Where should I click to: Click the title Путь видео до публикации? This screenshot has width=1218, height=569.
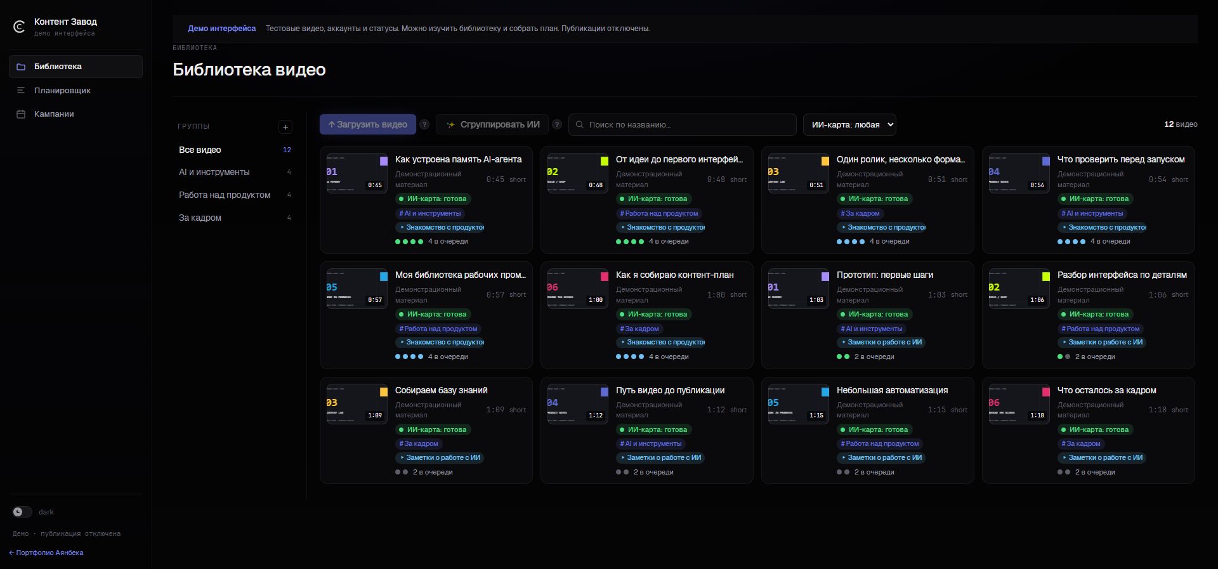click(671, 390)
